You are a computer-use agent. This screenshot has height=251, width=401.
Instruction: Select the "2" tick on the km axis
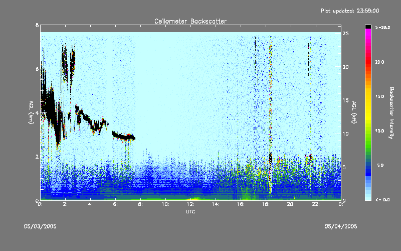pyautogui.click(x=37, y=157)
